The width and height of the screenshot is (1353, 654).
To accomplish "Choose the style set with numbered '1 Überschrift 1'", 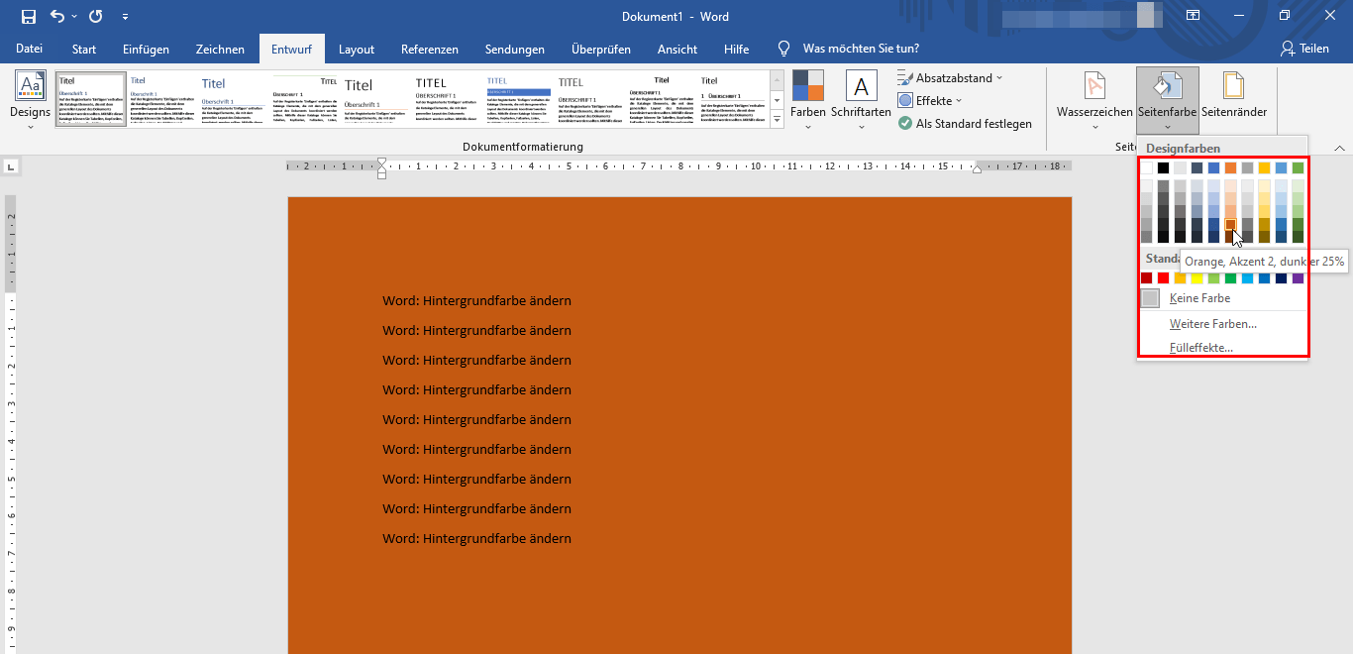I will pyautogui.click(x=733, y=98).
